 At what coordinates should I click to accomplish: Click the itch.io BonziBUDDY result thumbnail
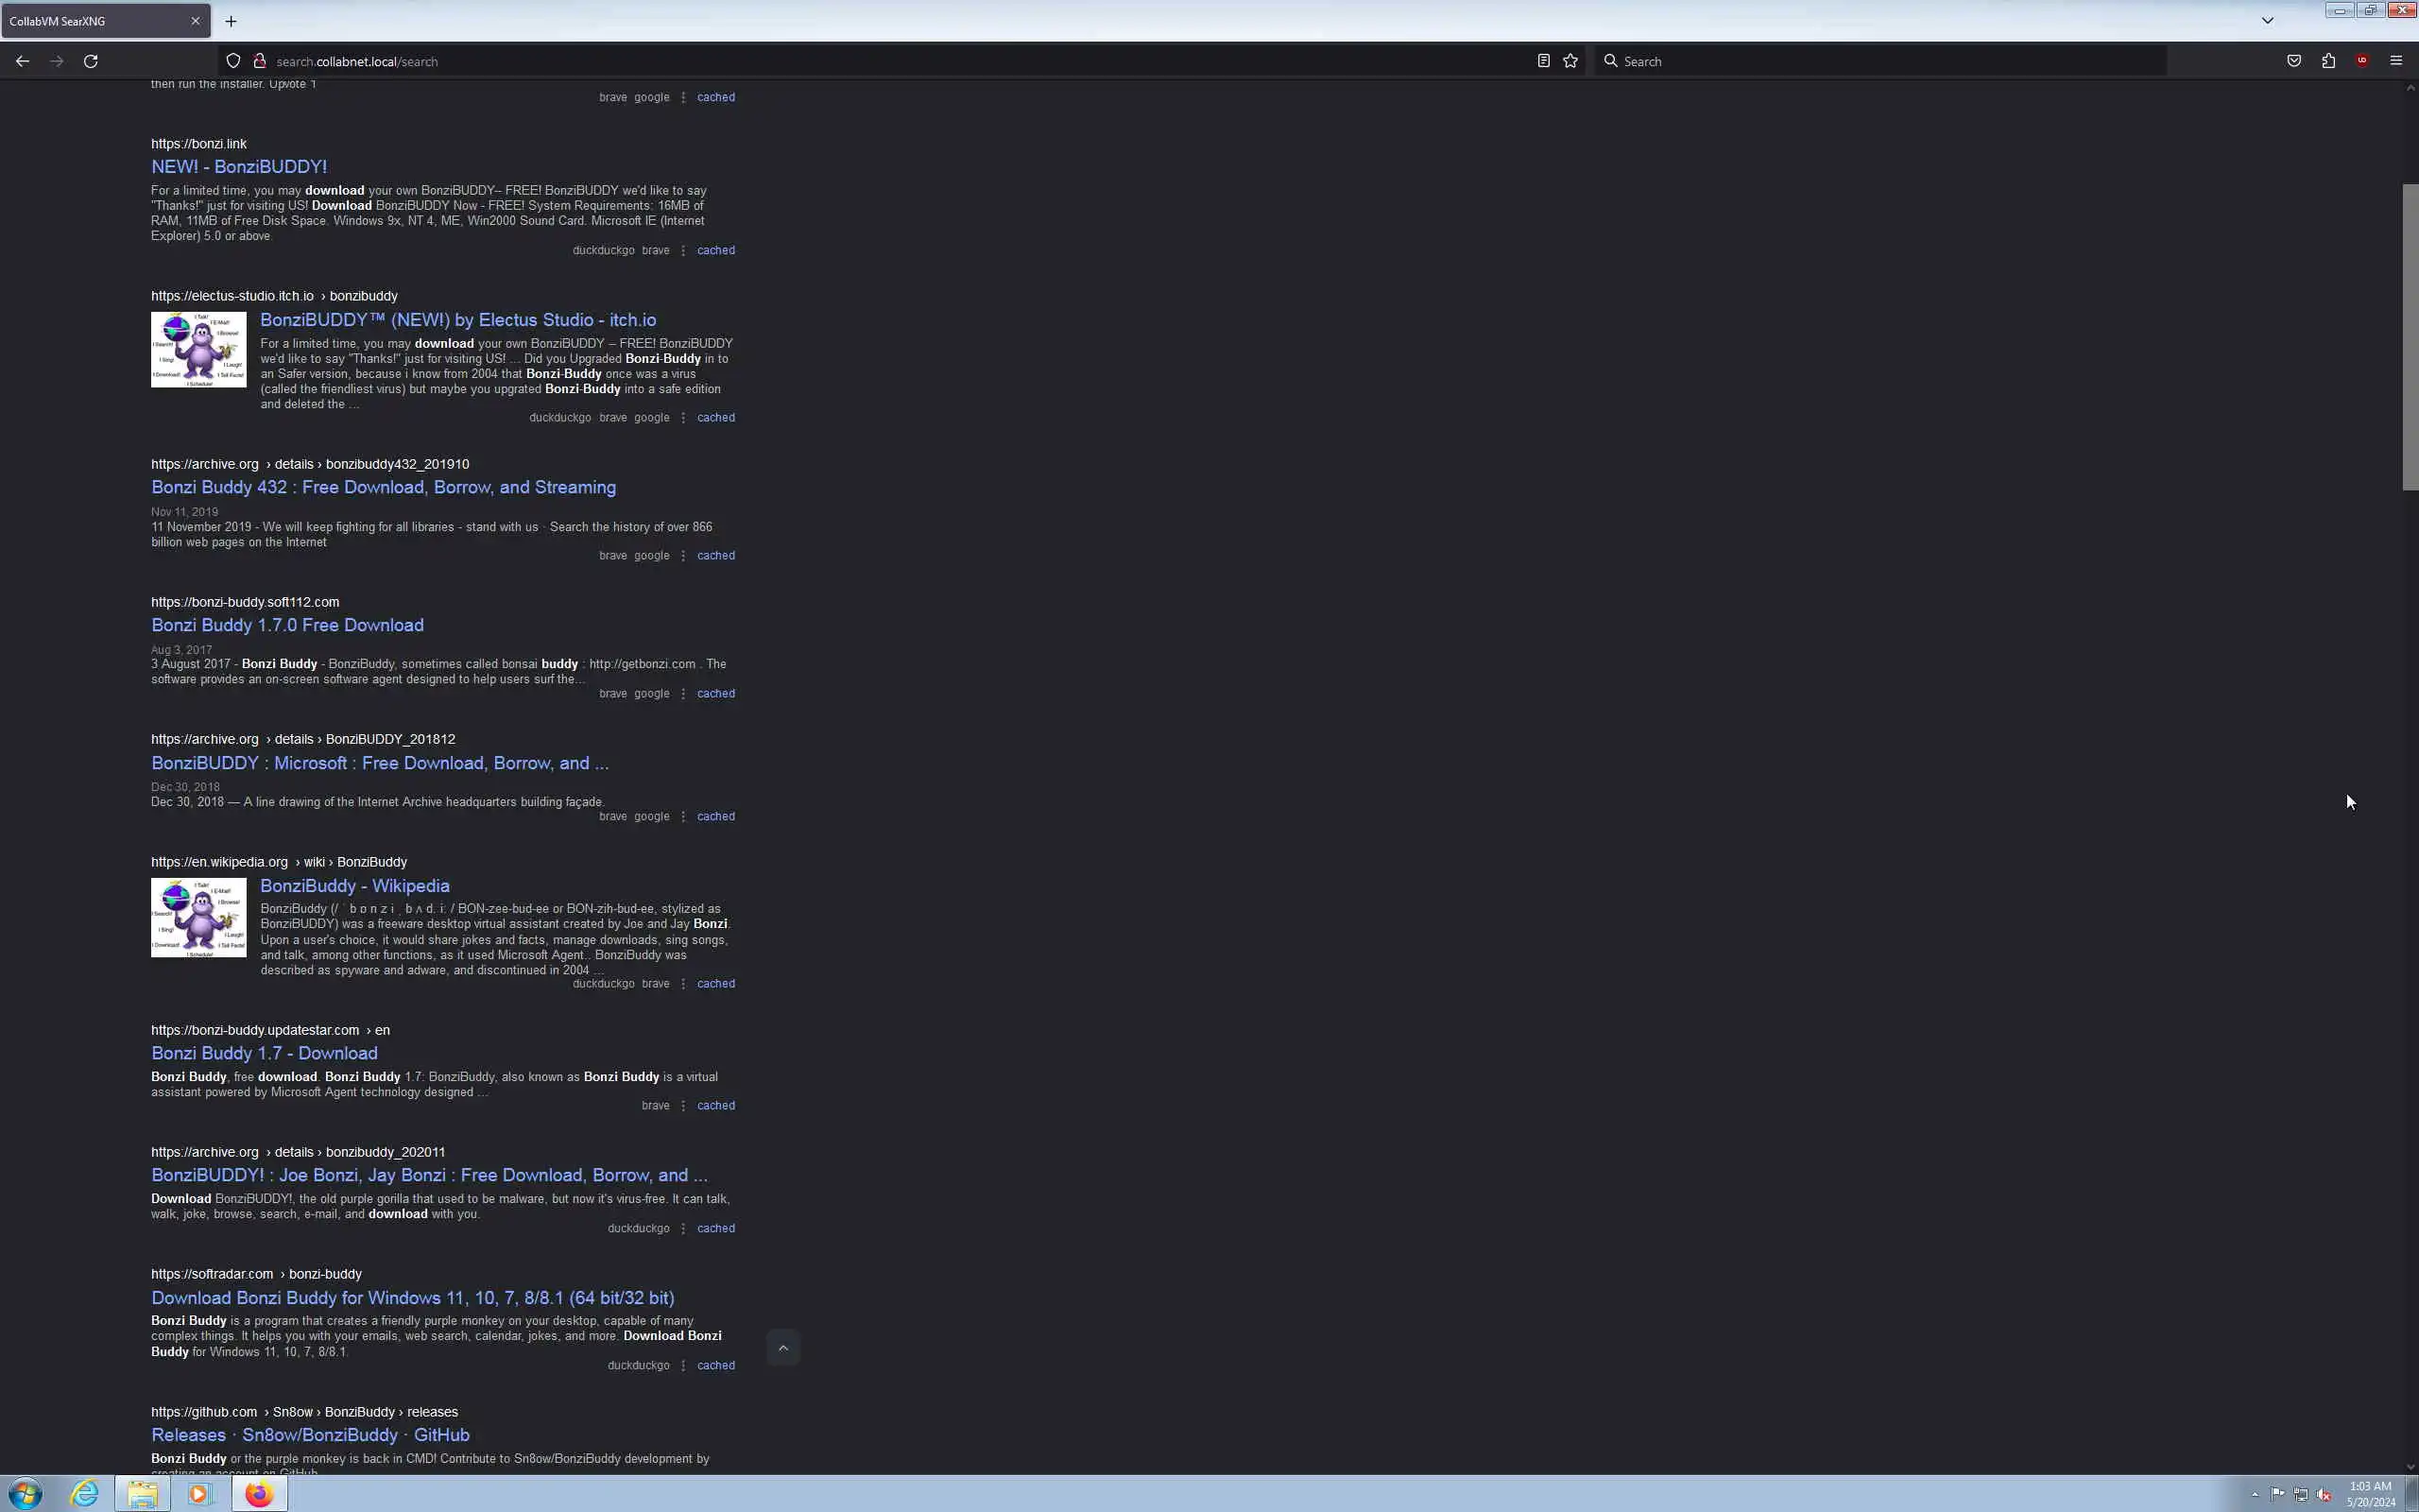(x=197, y=350)
